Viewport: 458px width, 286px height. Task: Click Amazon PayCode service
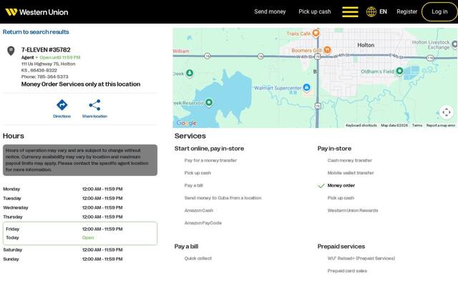[203, 223]
